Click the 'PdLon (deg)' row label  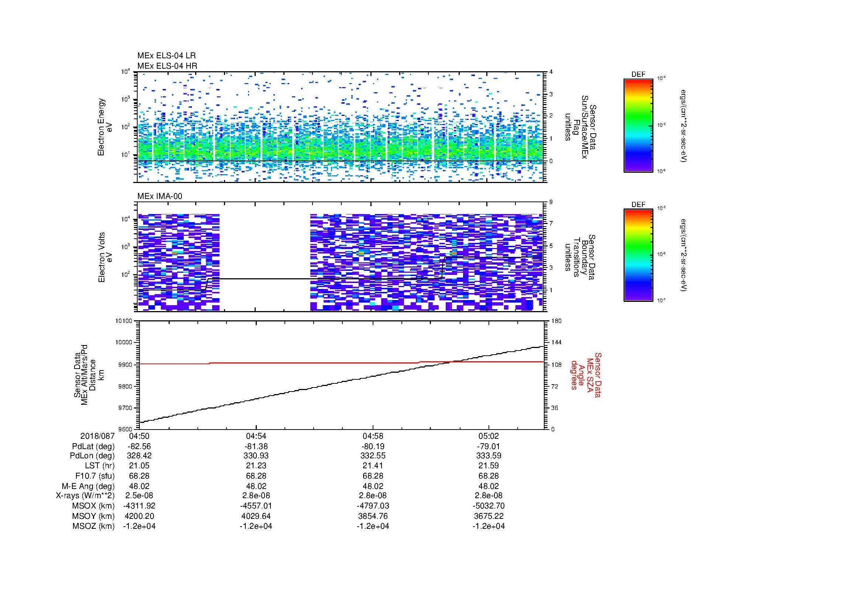coord(92,456)
